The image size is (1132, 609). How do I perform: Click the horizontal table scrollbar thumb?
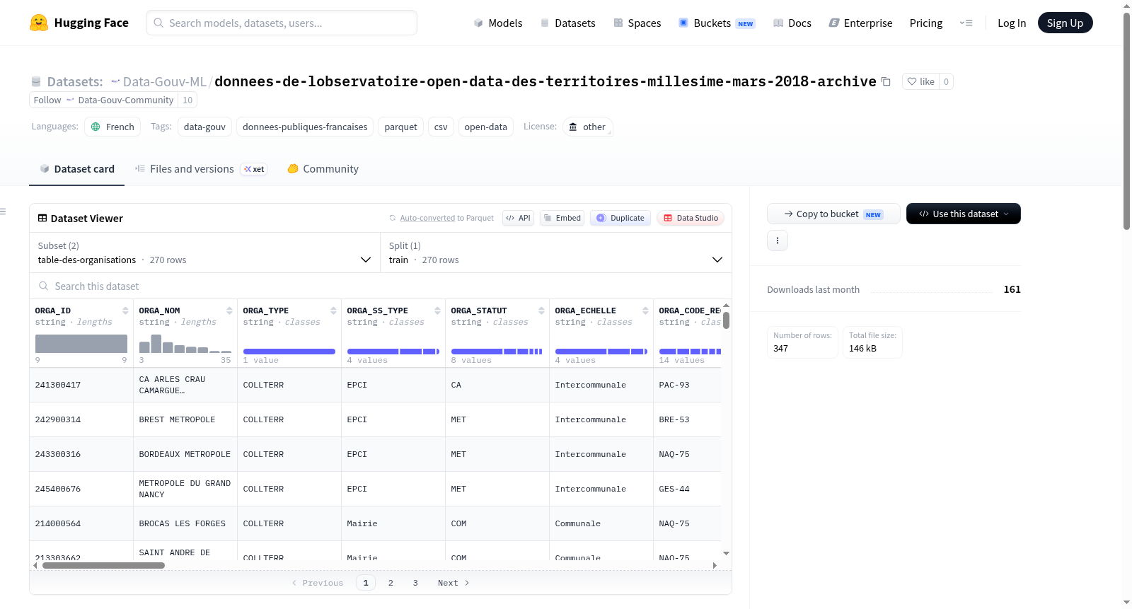coord(103,565)
